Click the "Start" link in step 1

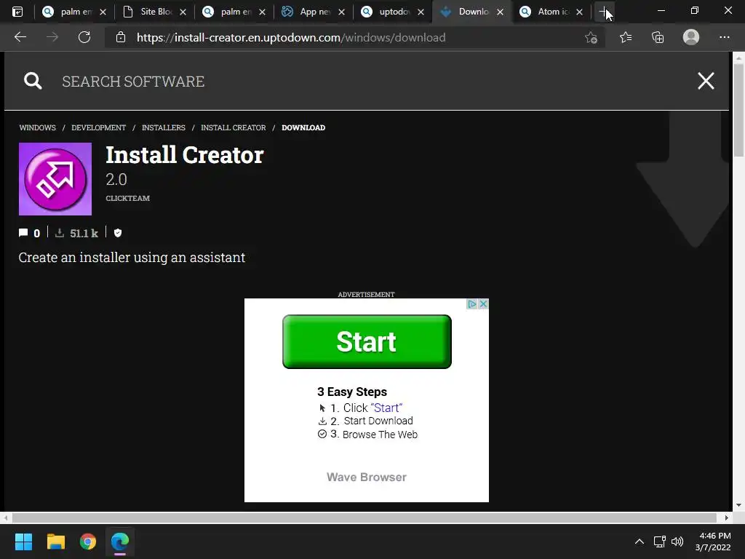[386, 408]
